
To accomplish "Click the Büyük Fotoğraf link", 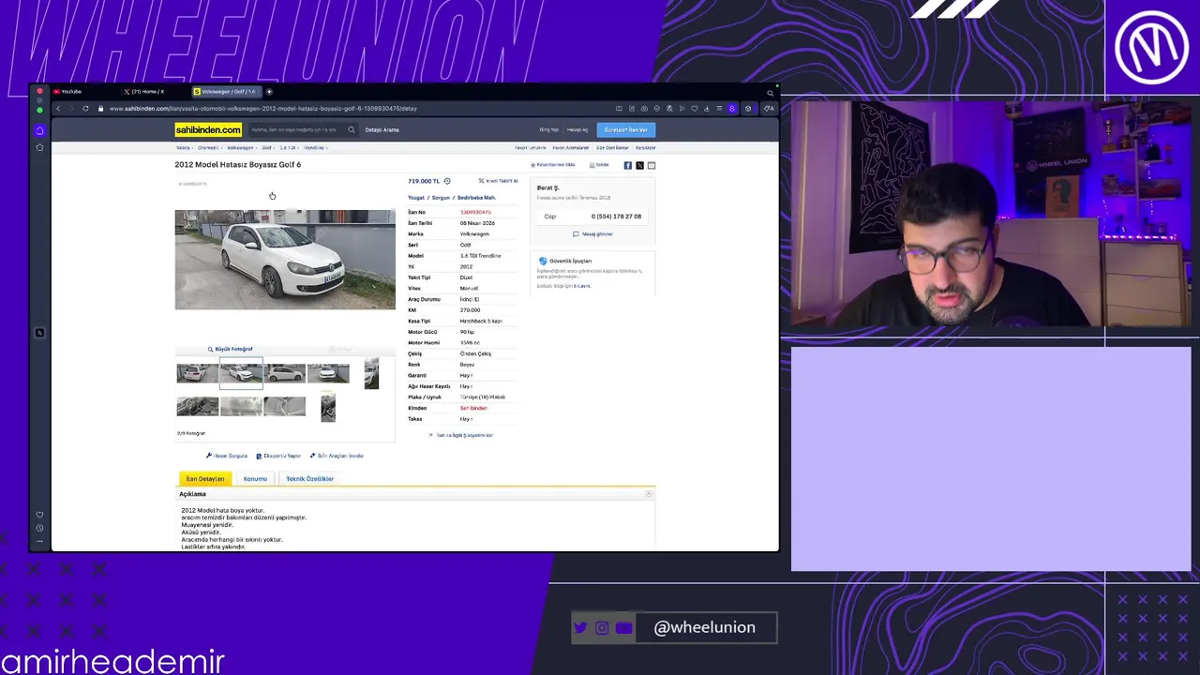I will click(x=231, y=349).
